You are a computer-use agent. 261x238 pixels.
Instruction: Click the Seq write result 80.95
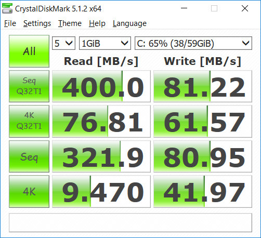[x=203, y=156]
